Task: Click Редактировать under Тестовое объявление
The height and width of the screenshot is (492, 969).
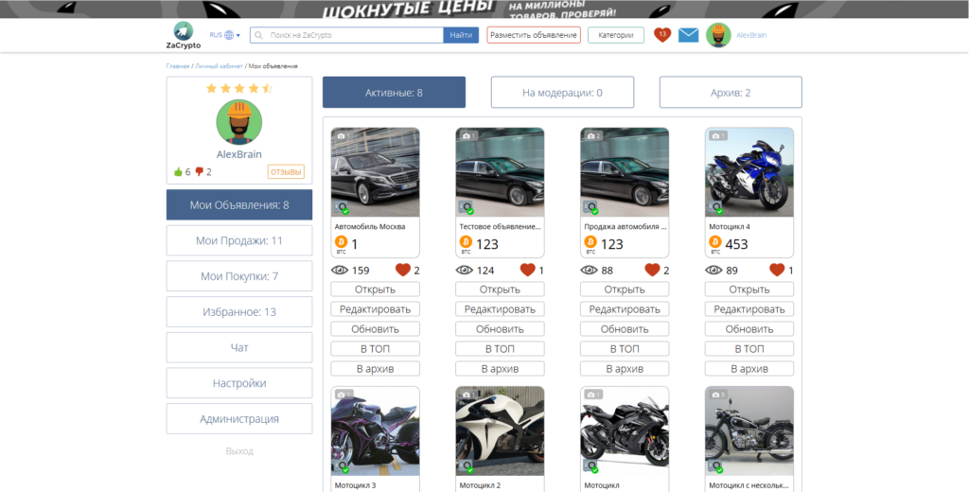Action: tap(500, 309)
